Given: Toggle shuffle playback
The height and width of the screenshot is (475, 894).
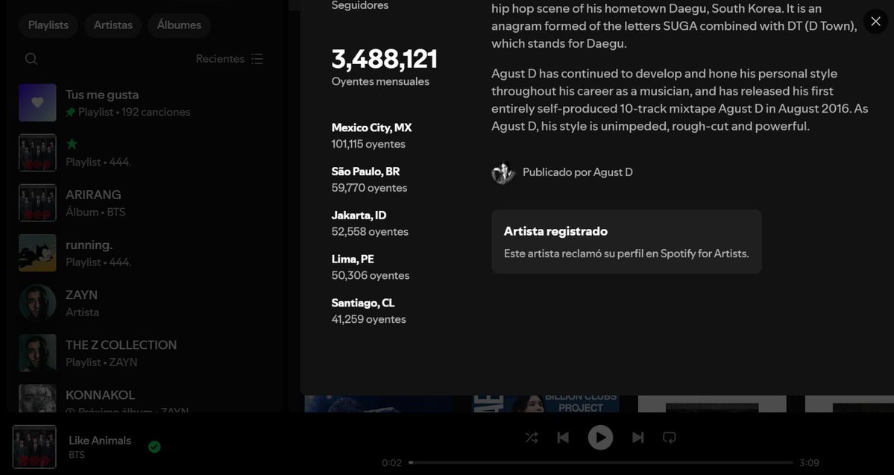Looking at the screenshot, I should click(x=532, y=438).
